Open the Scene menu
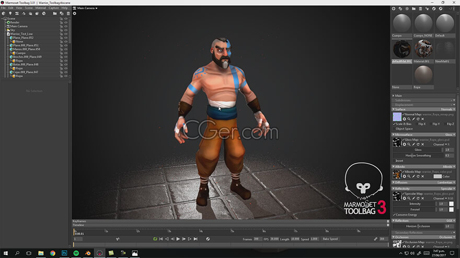The width and height of the screenshot is (460, 258). click(29, 8)
